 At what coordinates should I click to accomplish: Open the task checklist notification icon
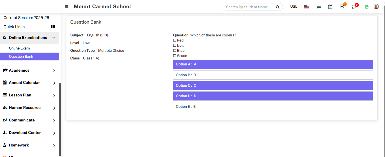click(x=342, y=7)
